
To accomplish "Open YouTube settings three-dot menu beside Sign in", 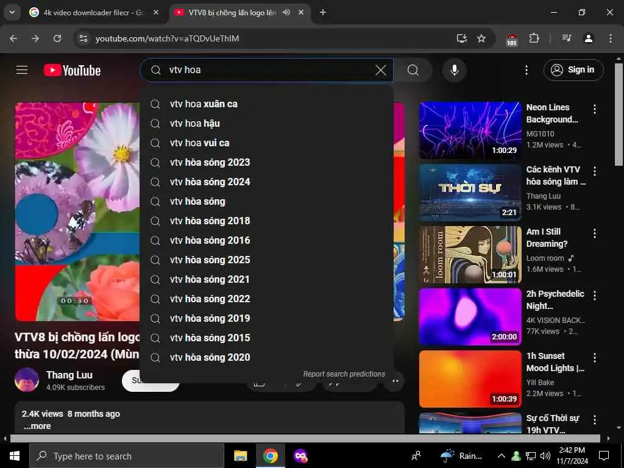I will point(526,71).
